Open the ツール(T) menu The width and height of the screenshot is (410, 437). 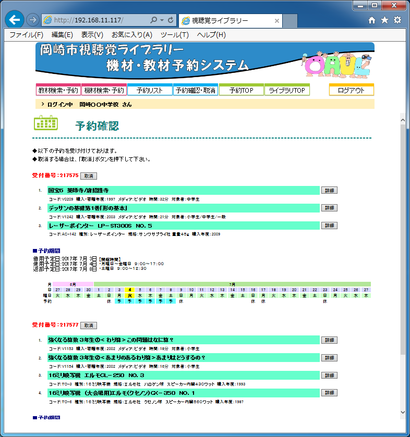(x=174, y=35)
